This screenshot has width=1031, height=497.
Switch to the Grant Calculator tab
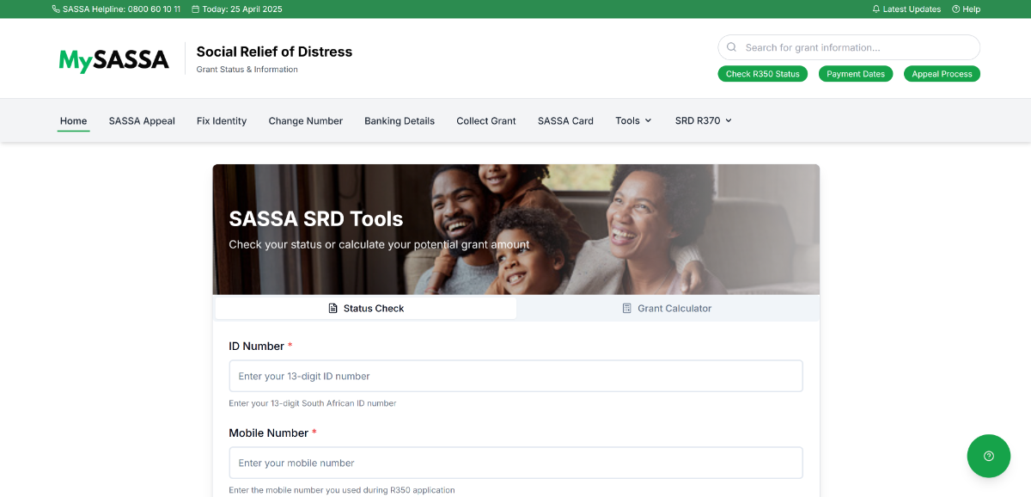(667, 308)
